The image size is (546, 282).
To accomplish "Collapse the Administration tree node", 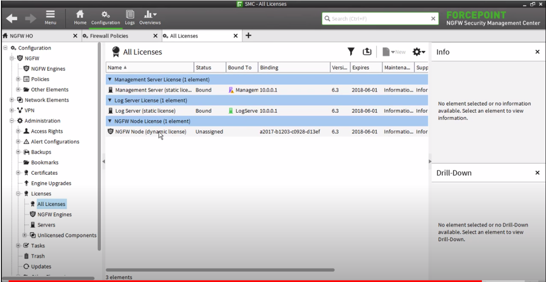I will (x=11, y=121).
